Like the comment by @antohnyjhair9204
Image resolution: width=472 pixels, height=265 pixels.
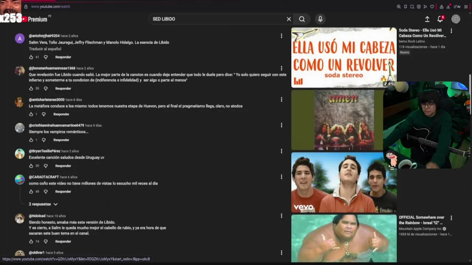[x=31, y=57]
